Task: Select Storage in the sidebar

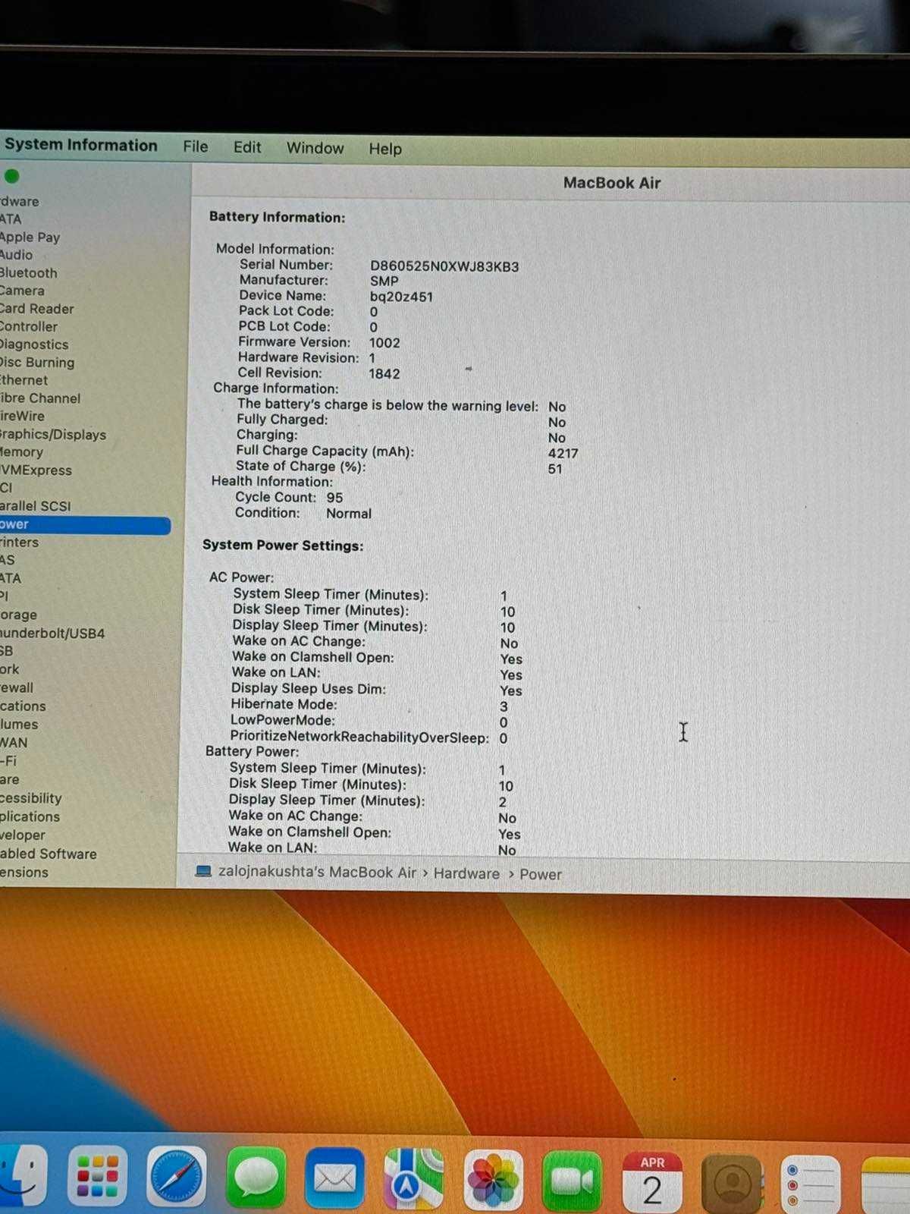Action: tap(18, 615)
